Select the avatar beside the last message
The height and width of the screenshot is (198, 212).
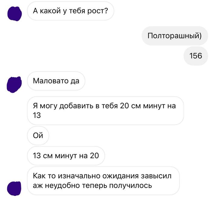point(14,189)
